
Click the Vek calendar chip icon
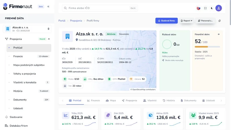pyautogui.click(x=65, y=86)
